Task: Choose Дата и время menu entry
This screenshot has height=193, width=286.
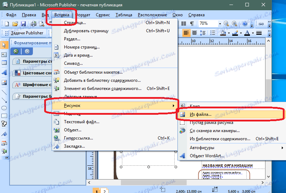Action: click(115, 55)
